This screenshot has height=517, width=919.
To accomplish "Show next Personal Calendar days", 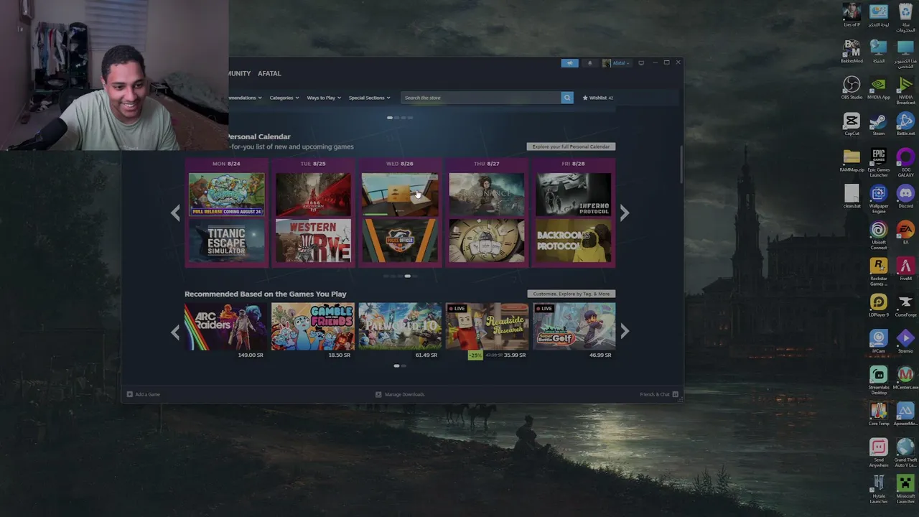I will coord(625,213).
